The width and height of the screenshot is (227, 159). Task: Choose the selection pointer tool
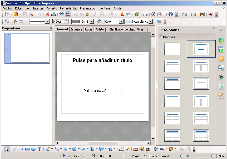[x=7, y=149]
